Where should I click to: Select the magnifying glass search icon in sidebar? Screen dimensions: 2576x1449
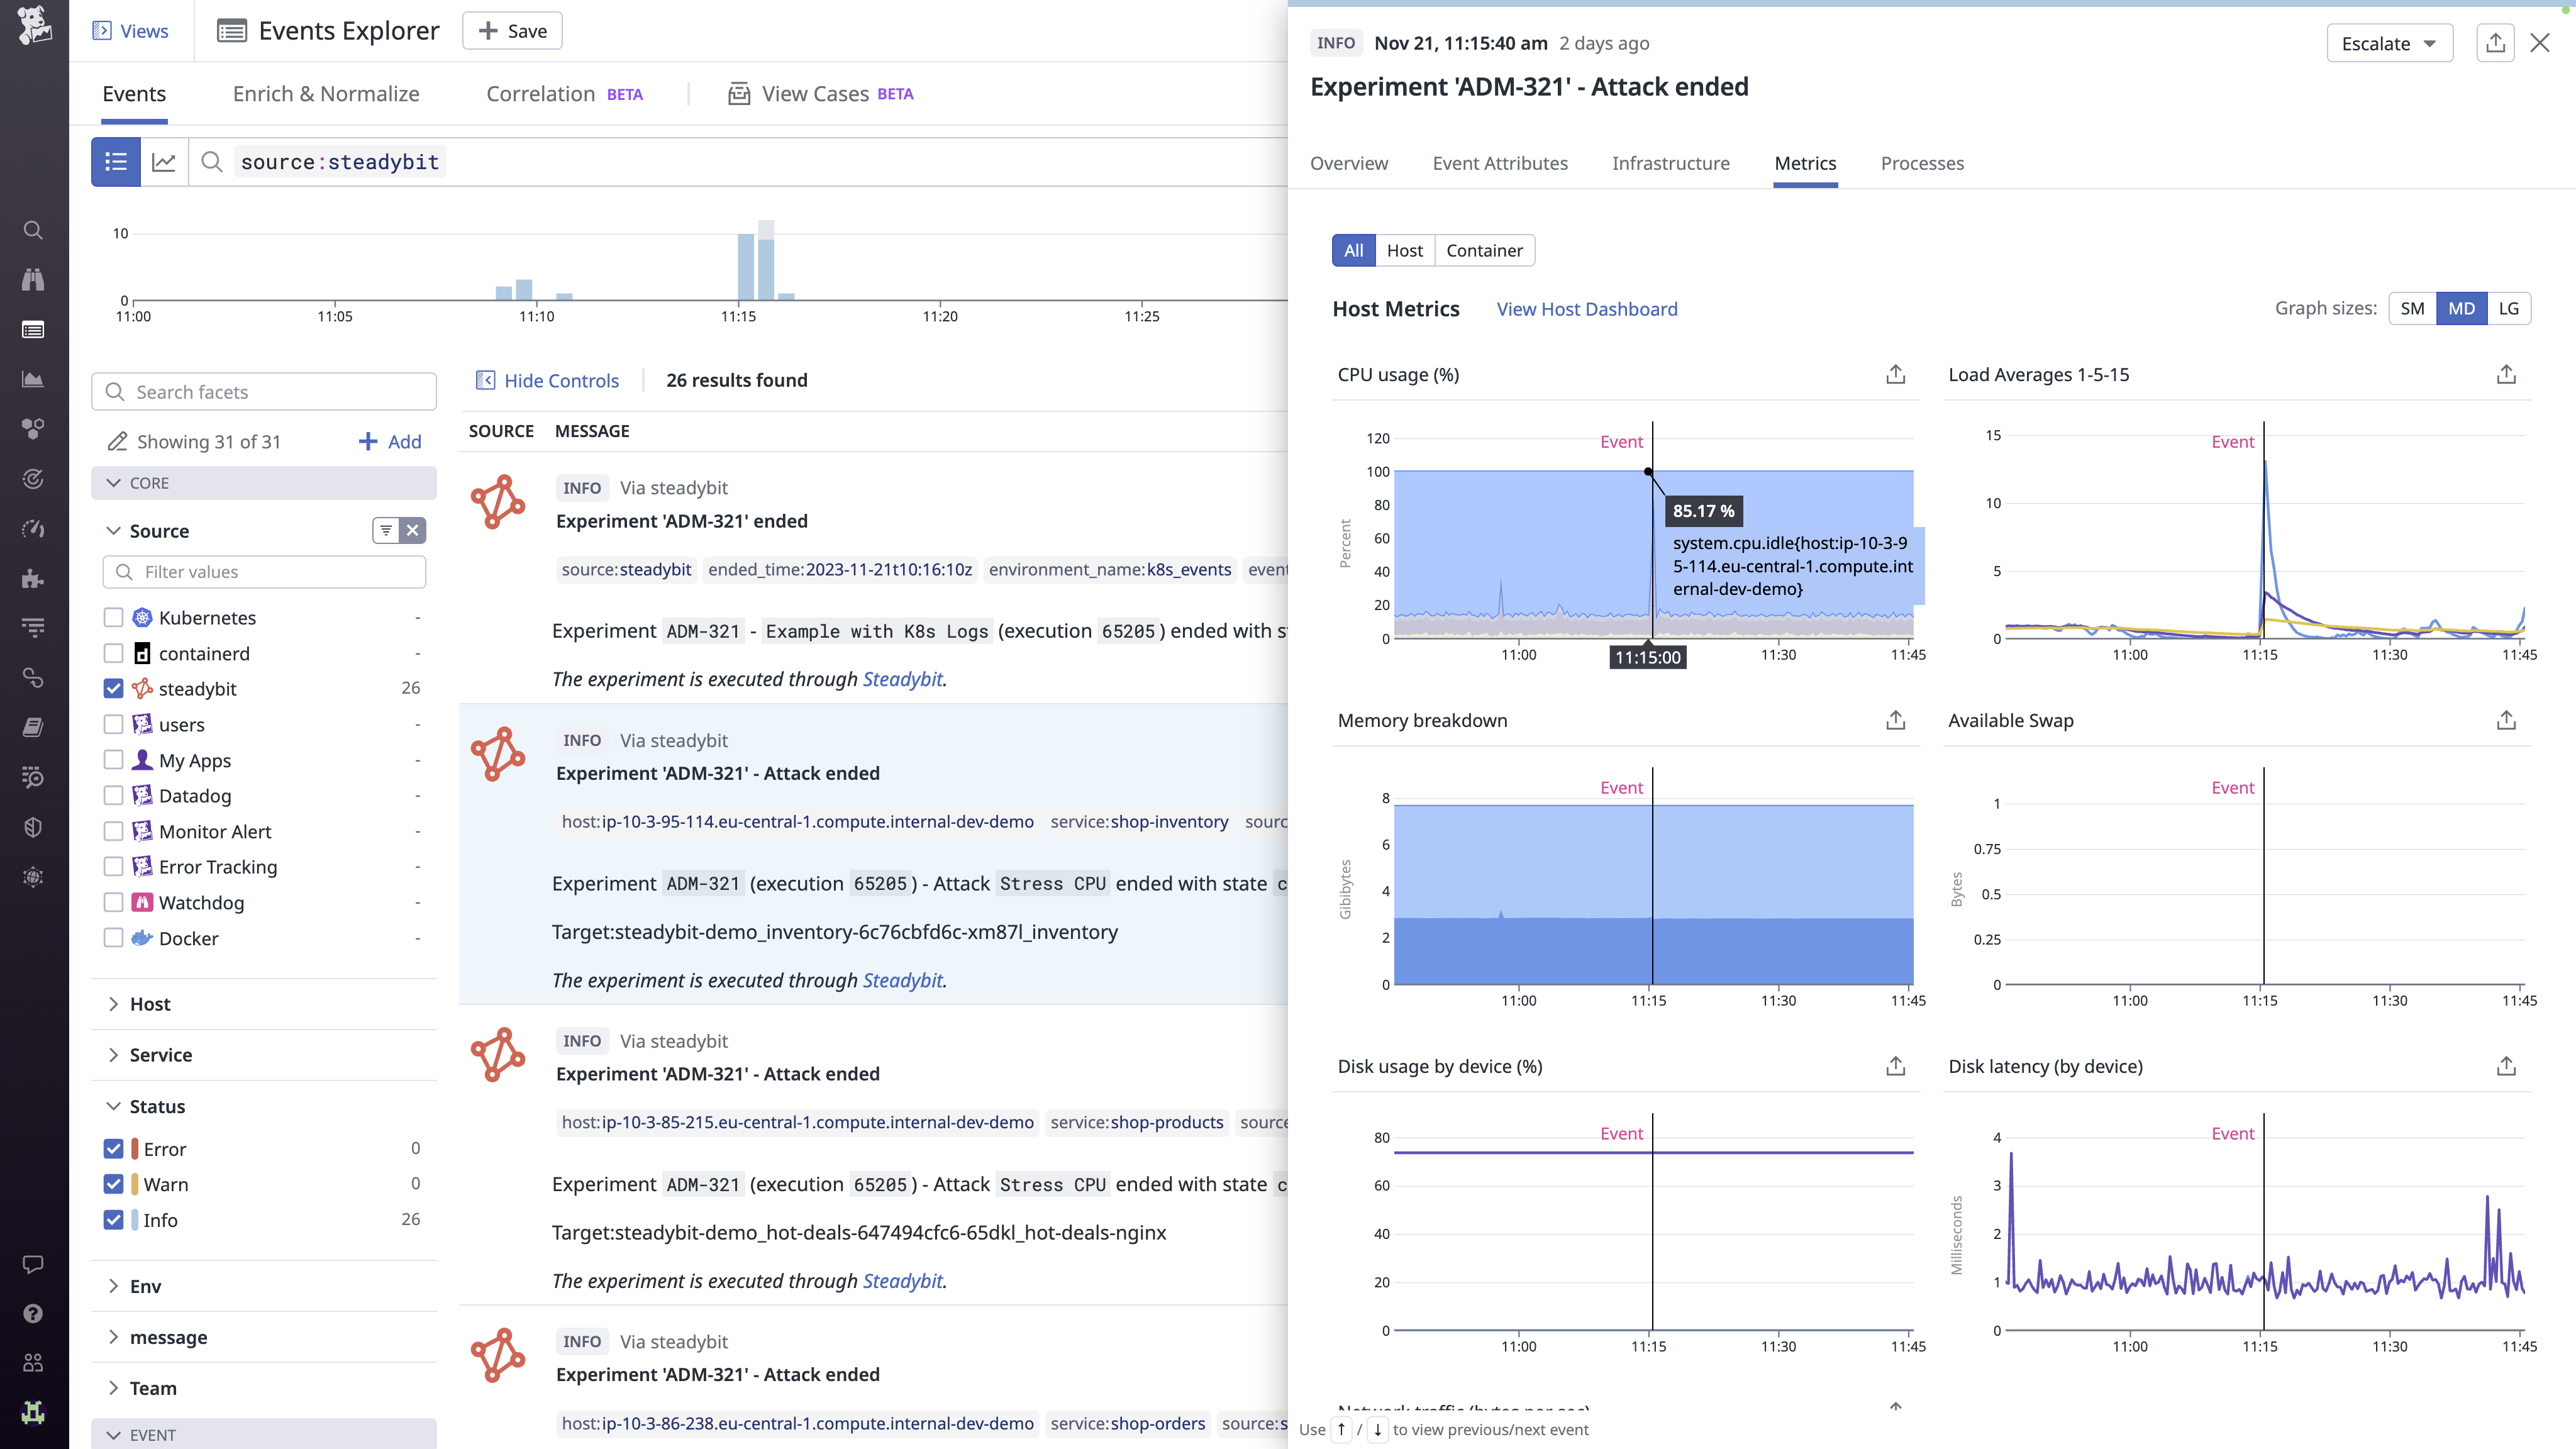point(33,229)
